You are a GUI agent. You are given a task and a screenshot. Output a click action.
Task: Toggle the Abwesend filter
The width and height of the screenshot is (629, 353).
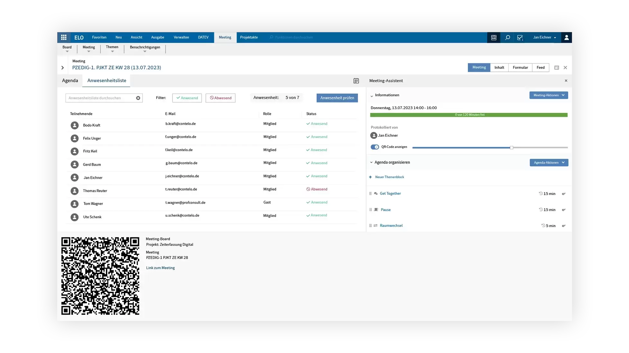point(220,98)
